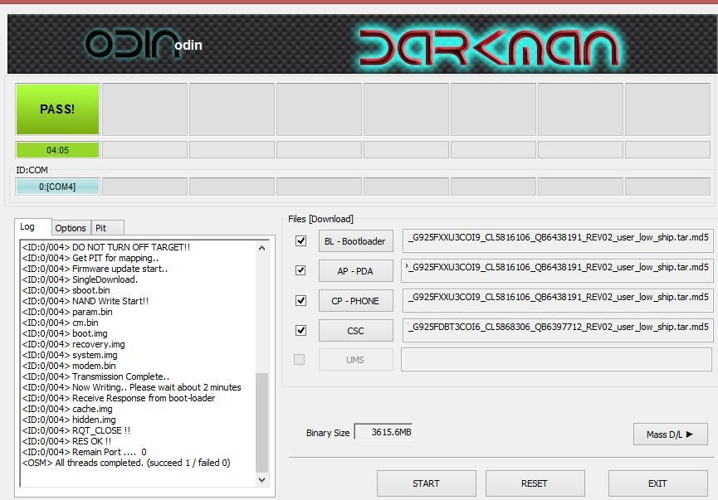The height and width of the screenshot is (500, 718).
Task: Click the DARKMAN logo in banner
Action: (x=490, y=47)
